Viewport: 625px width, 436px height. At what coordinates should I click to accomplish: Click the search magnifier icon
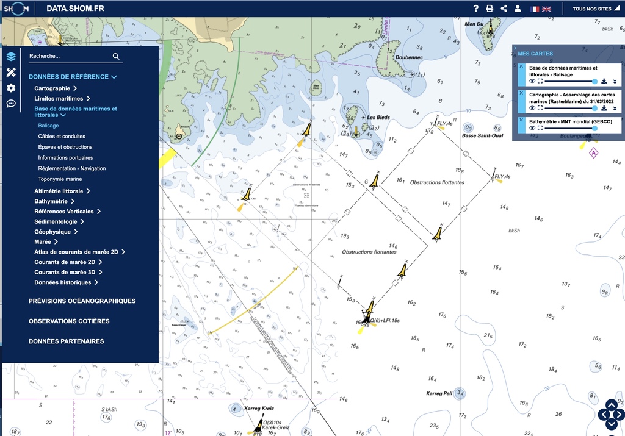pos(116,56)
